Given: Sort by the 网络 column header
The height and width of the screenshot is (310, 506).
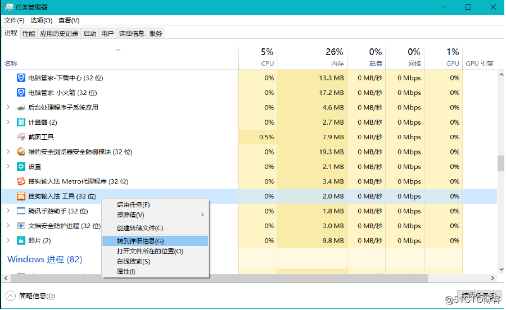Looking at the screenshot, I should [405, 58].
